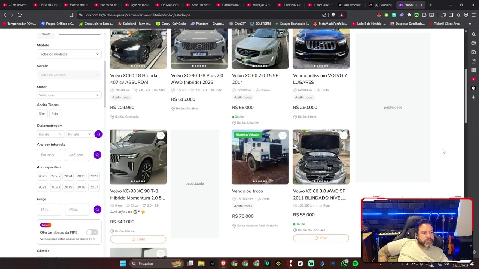Open WhatsApp from the taskbar

(344, 263)
